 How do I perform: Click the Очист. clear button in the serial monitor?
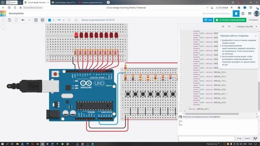247,139
